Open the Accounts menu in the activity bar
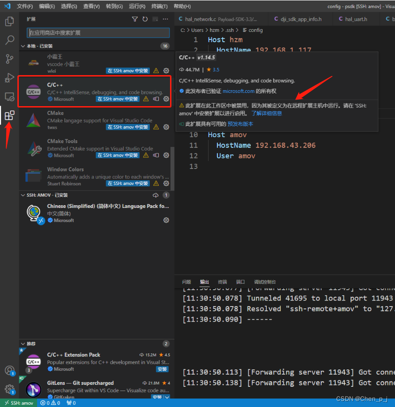 (9, 370)
